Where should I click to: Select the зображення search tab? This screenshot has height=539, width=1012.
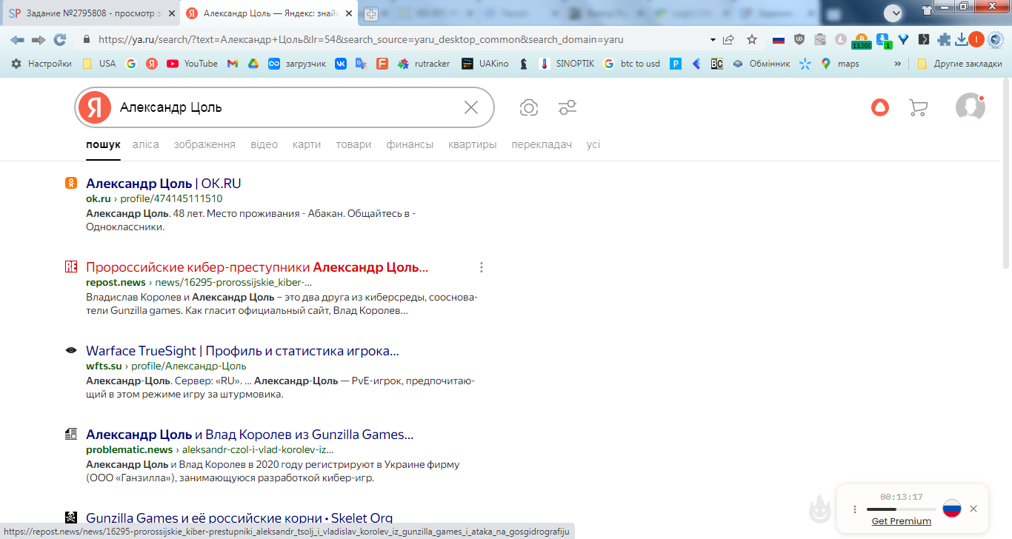tap(204, 144)
